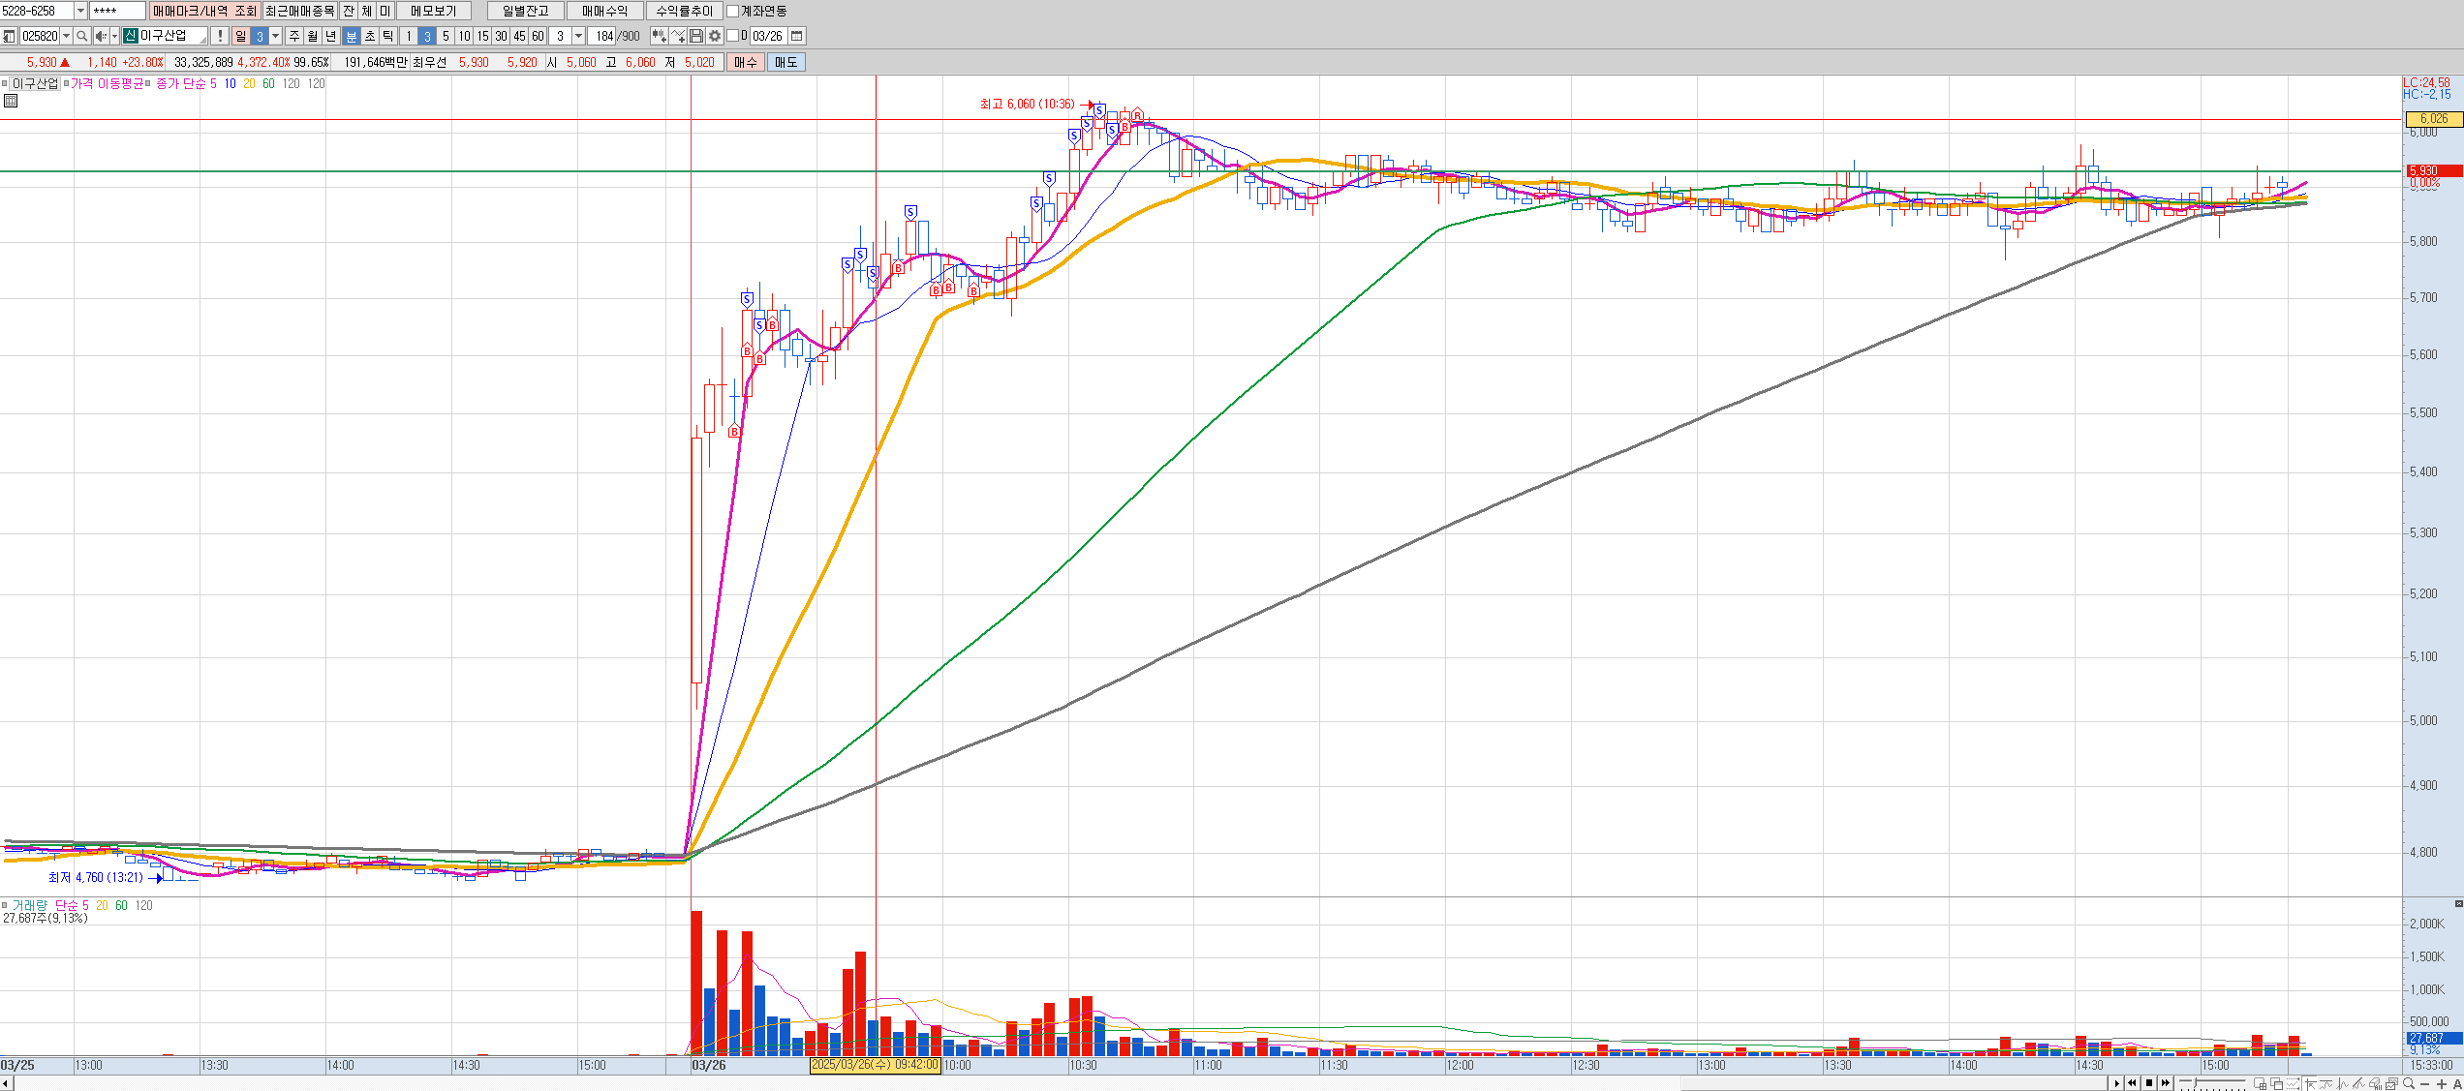
Task: Open the account number 5228-6258 dropdown
Action: tap(80, 11)
